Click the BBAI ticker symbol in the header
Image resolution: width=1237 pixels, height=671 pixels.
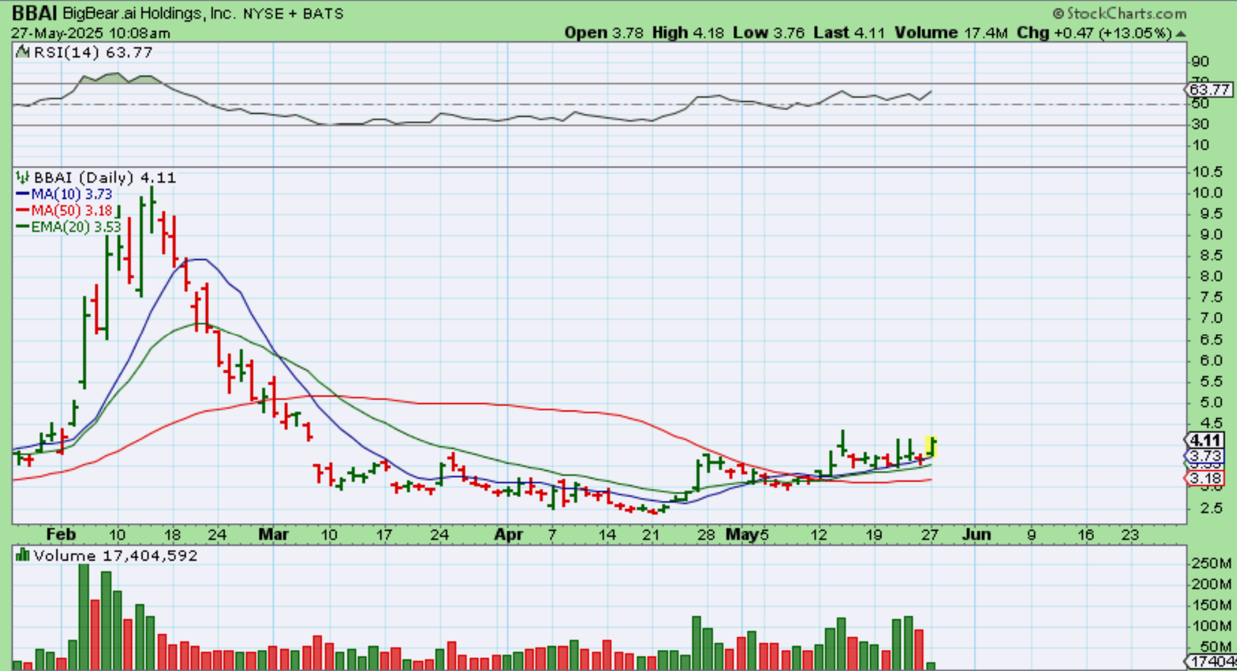35,13
